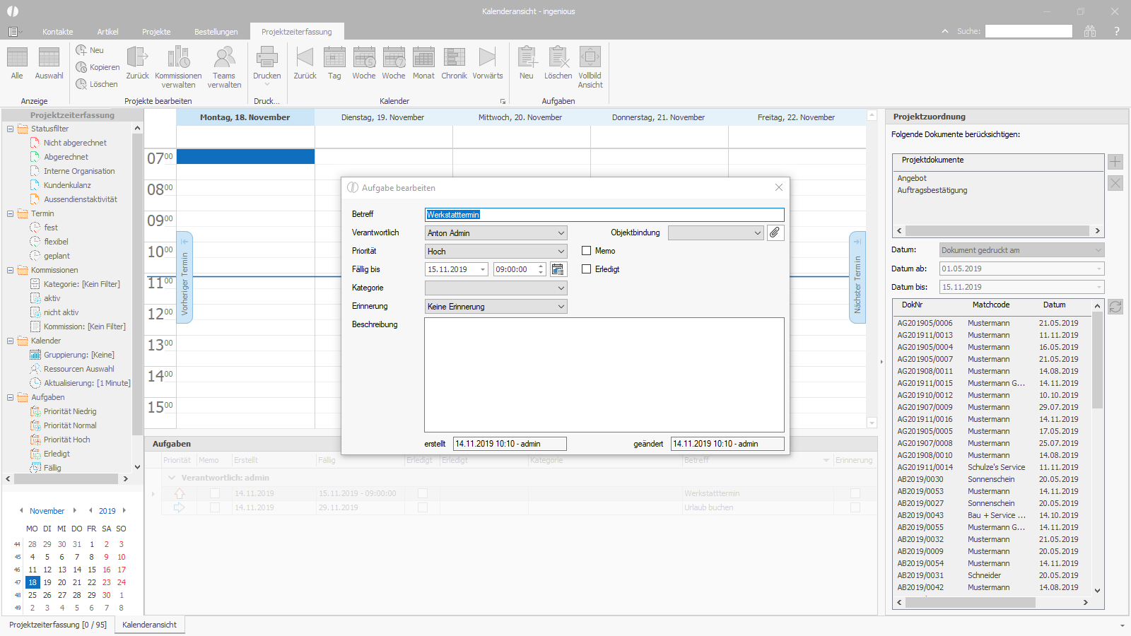Add a Projektdokument with plus icon
Image resolution: width=1131 pixels, height=636 pixels.
[1115, 162]
